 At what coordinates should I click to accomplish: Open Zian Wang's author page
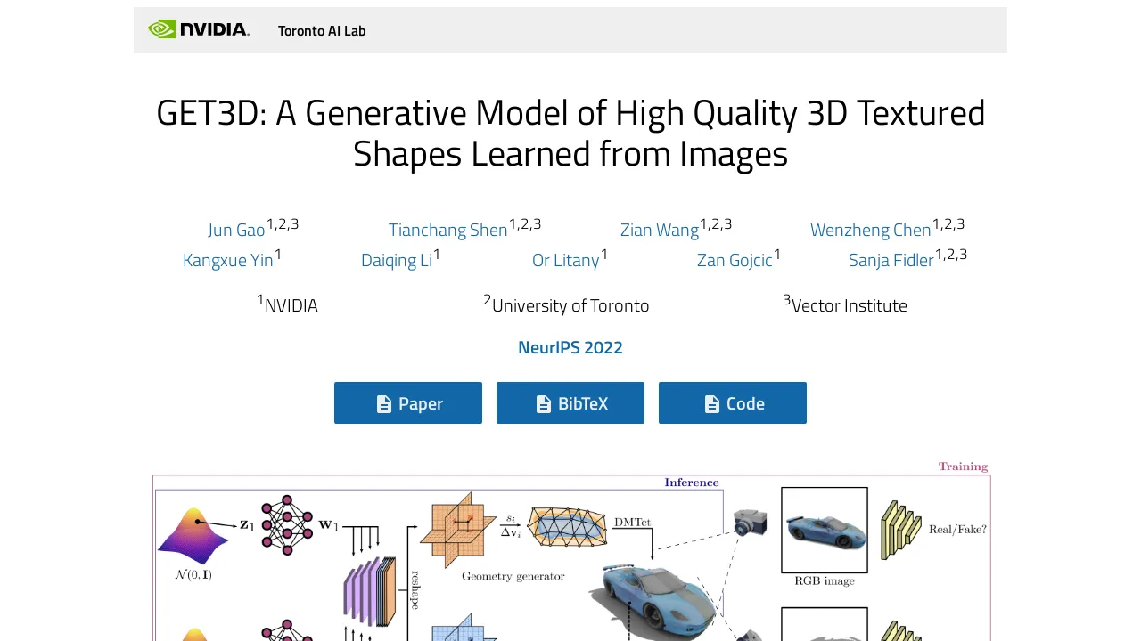pyautogui.click(x=660, y=230)
